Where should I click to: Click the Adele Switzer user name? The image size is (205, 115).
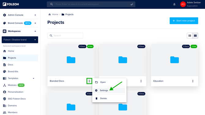coord(194,3)
